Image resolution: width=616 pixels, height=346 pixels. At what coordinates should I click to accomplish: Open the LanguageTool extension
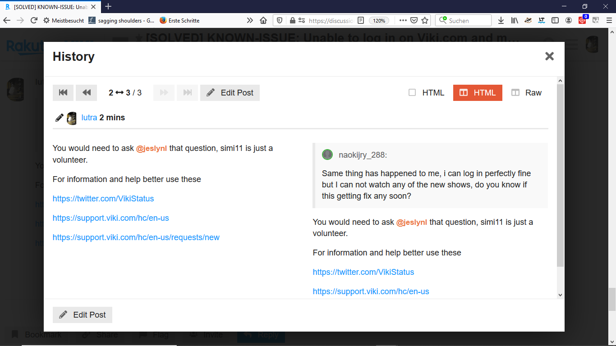[541, 20]
